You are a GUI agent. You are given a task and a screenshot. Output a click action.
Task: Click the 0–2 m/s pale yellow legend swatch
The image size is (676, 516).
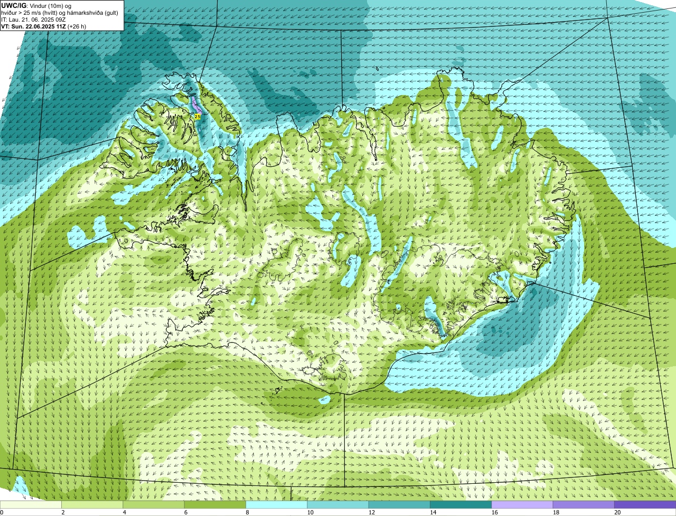click(31, 504)
